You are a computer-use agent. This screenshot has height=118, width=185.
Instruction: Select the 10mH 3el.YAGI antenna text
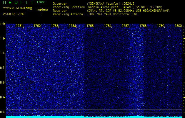tap(113, 14)
